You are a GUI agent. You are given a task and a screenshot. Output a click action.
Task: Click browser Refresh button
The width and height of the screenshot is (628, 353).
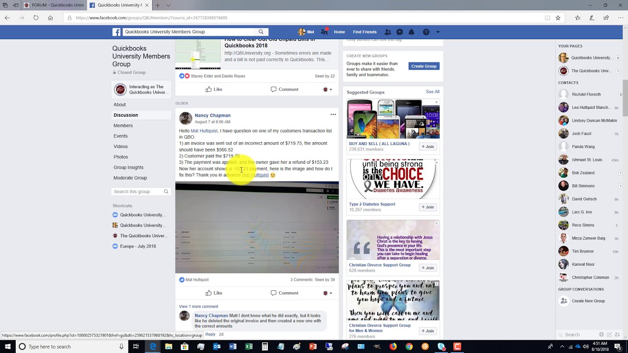(x=36, y=18)
